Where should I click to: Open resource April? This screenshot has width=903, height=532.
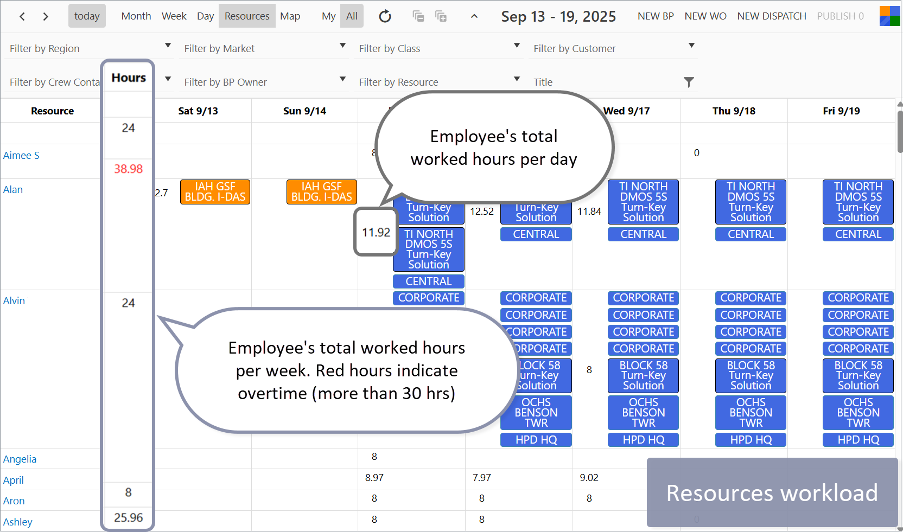coord(14,480)
